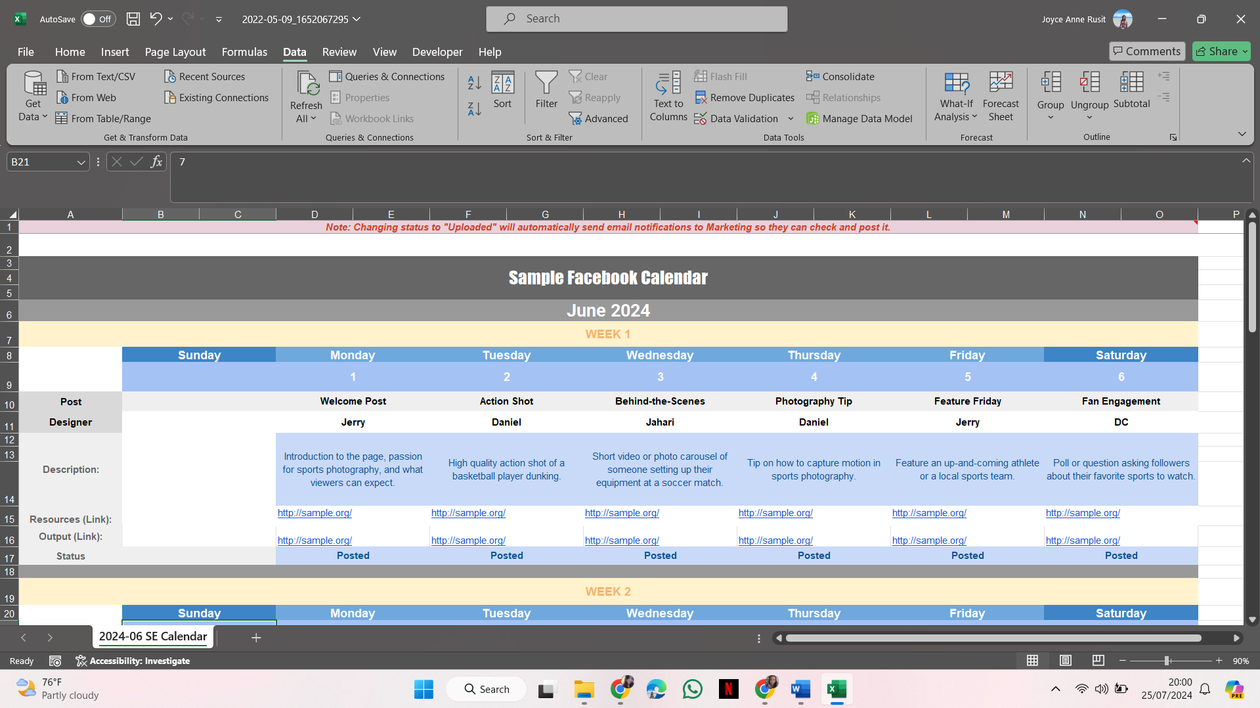
Task: Open Accessibility: Investigate checker
Action: coord(133,661)
